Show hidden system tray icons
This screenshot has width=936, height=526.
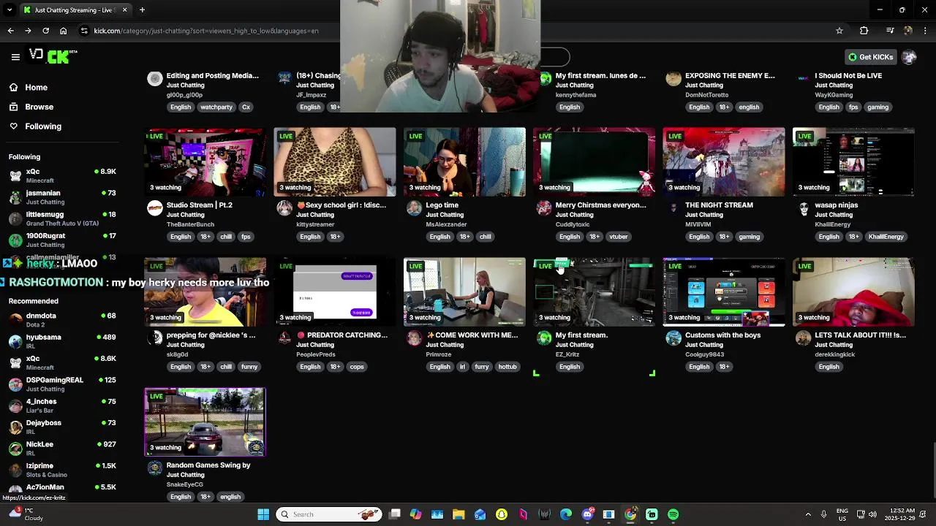(808, 514)
